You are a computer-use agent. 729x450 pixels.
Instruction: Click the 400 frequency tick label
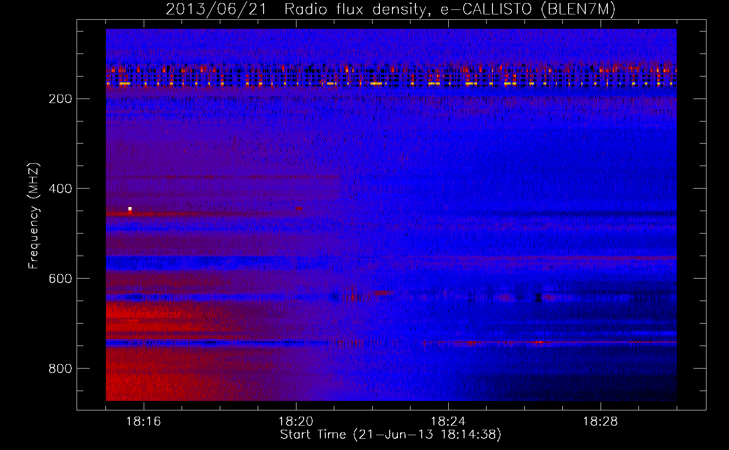[x=60, y=189]
